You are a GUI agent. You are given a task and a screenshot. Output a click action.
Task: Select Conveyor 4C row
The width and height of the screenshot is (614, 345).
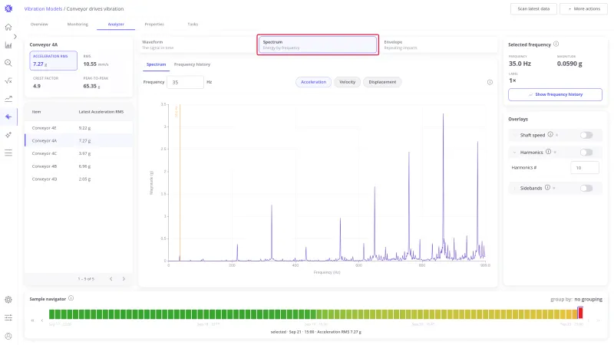click(78, 153)
